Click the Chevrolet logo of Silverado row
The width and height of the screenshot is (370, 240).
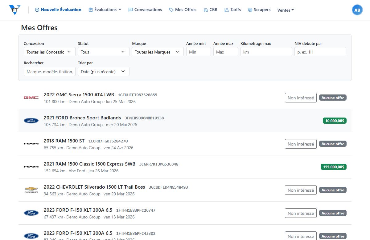point(31,190)
